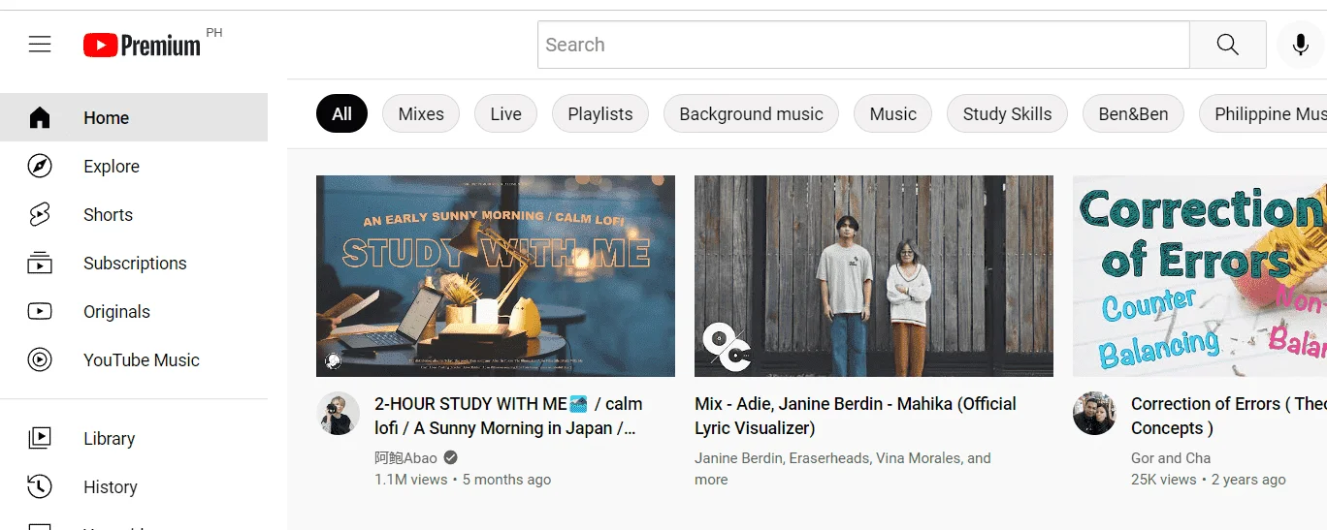Start voice search with microphone icon
The image size is (1327, 530).
tap(1301, 45)
